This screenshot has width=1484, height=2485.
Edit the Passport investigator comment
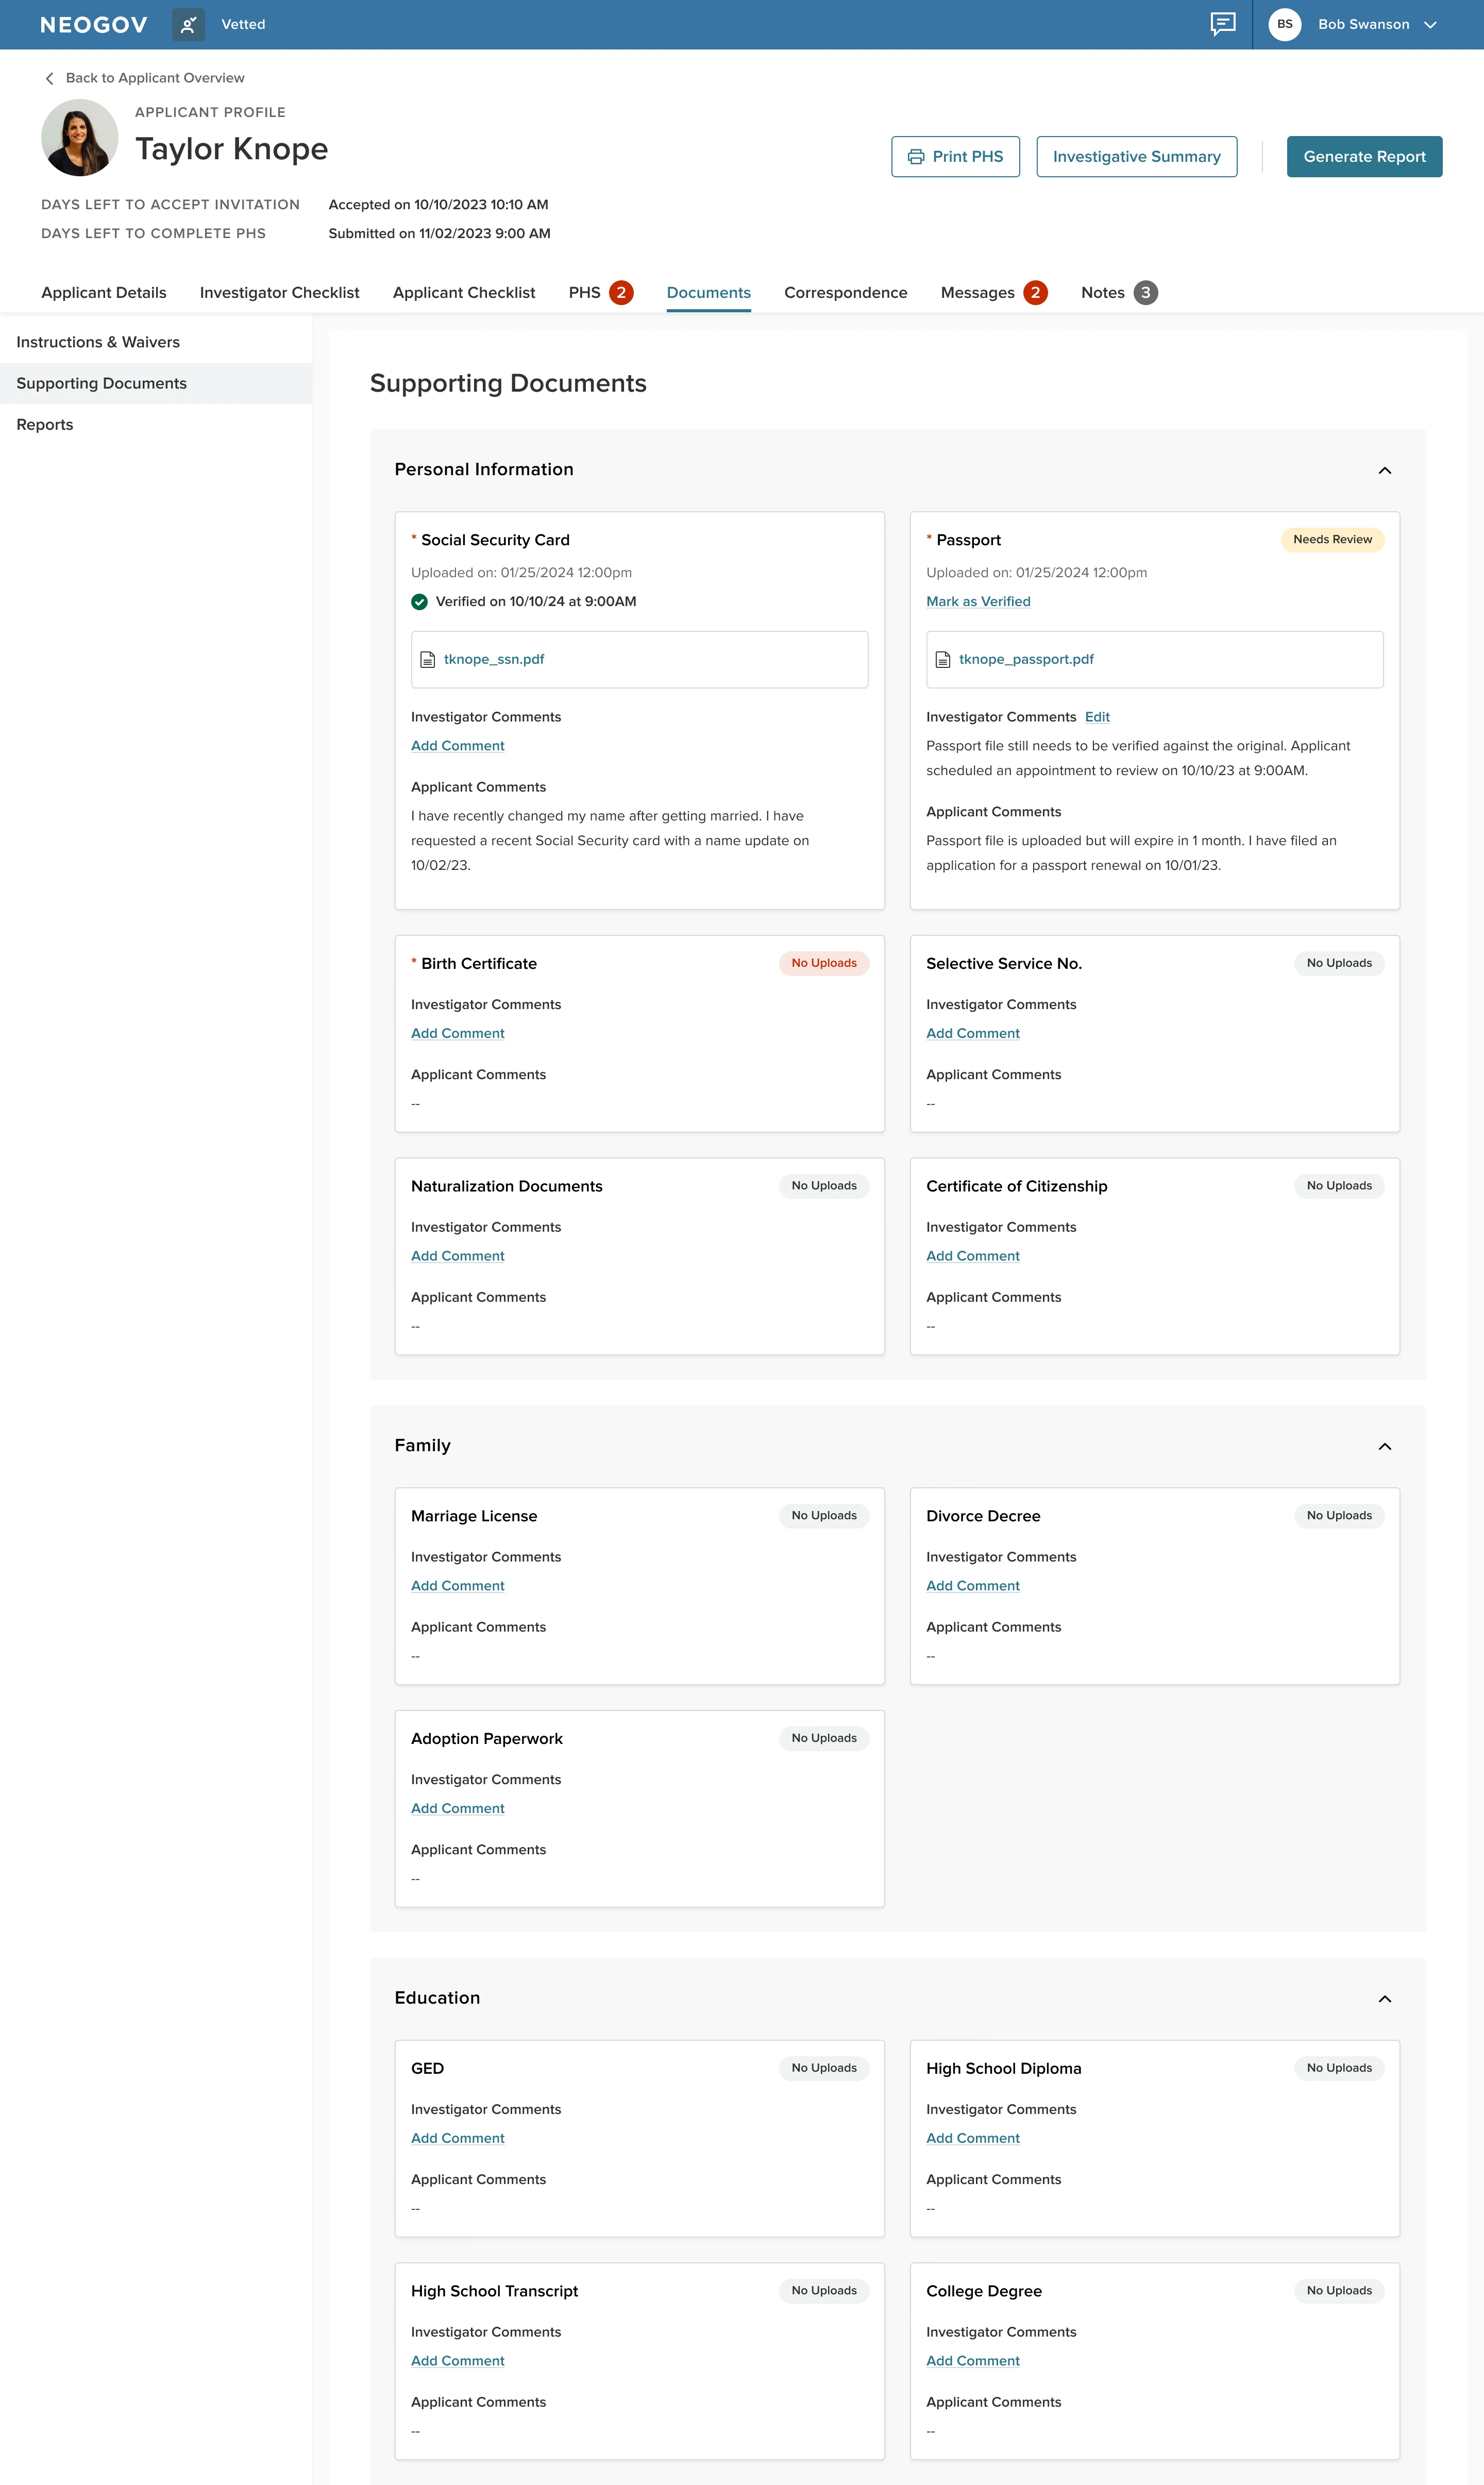click(1097, 717)
